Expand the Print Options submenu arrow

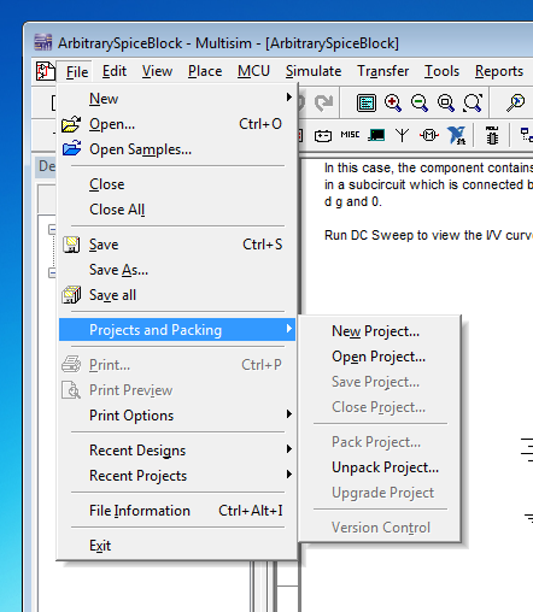tap(289, 414)
